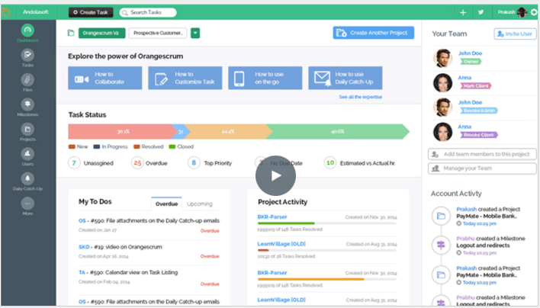Click the New legend label

(x=82, y=146)
